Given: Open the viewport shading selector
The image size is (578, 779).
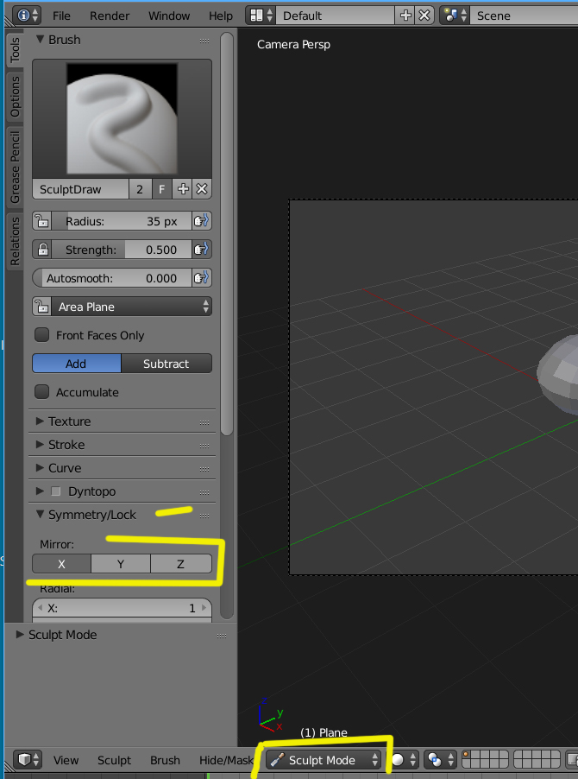Looking at the screenshot, I should (404, 760).
